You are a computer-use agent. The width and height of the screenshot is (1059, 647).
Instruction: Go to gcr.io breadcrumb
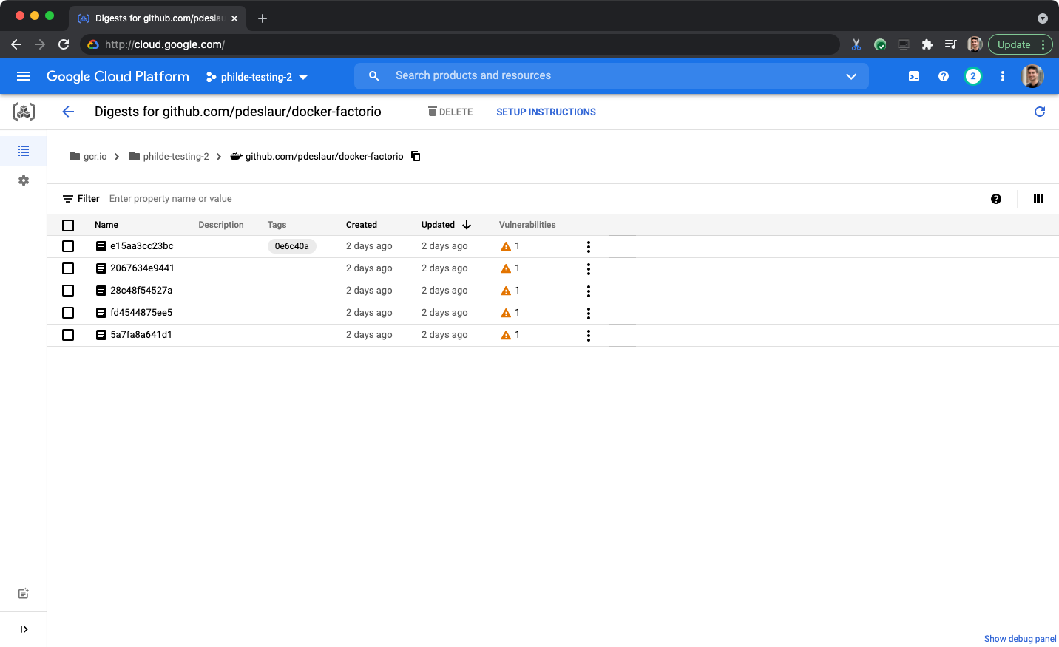point(88,157)
